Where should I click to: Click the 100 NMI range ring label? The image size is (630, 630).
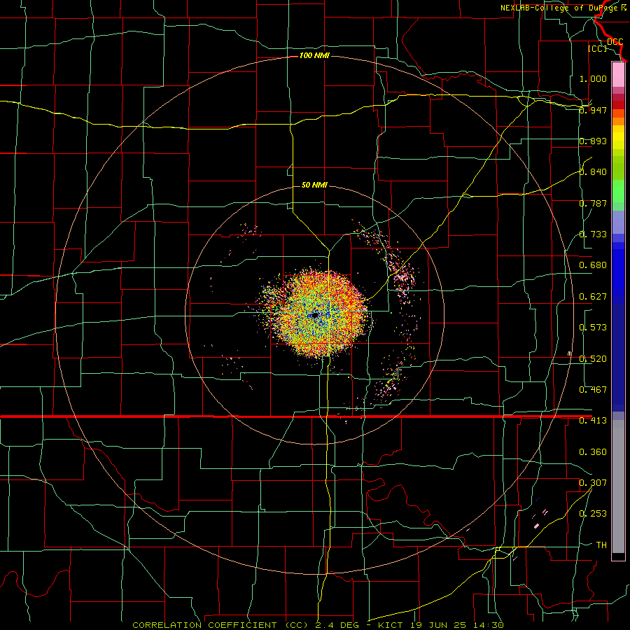(314, 55)
